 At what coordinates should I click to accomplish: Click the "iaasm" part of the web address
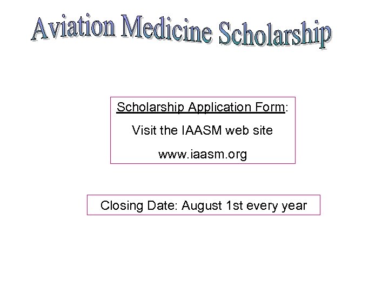pos(206,155)
